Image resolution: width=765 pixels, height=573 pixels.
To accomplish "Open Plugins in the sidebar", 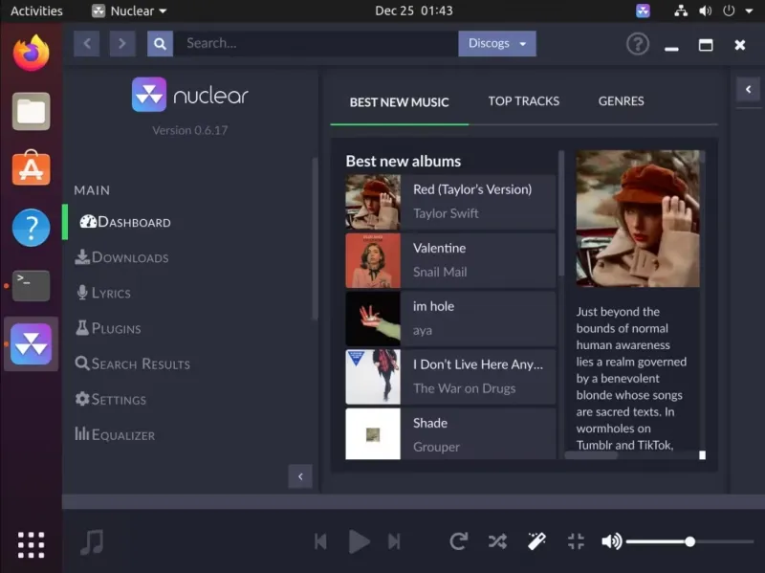I will 108,328.
